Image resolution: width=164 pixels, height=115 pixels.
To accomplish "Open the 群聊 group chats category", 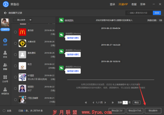I will click(5, 67).
